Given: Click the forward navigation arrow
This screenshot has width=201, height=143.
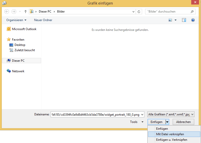Looking at the screenshot, I should 14,12.
